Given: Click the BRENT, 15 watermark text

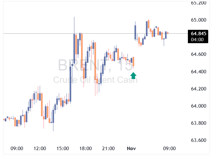Looking at the screenshot, I should tap(95, 66).
